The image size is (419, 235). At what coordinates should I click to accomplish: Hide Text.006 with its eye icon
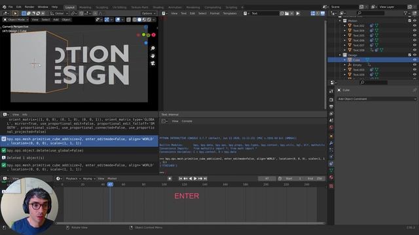coord(414,40)
